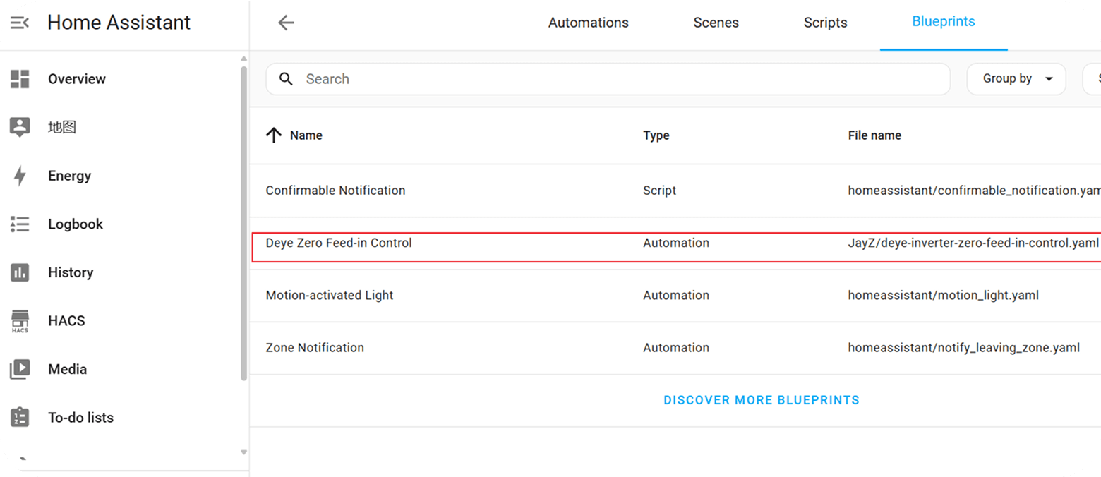Collapse the sidebar menu icon
1101x477 pixels.
coord(20,23)
